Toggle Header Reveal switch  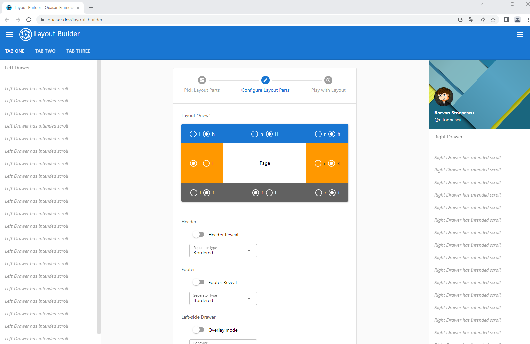(199, 234)
